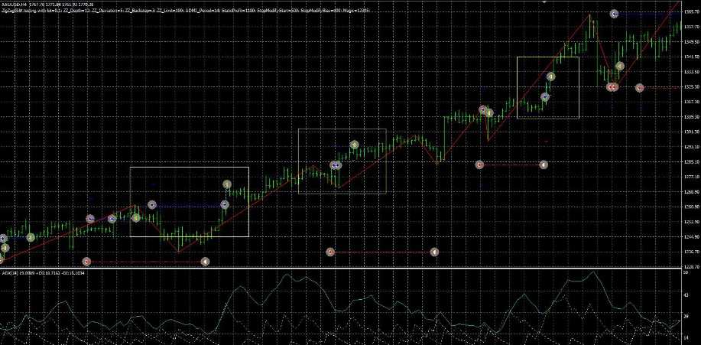Click red marker starting the 1285 level line

479,164
